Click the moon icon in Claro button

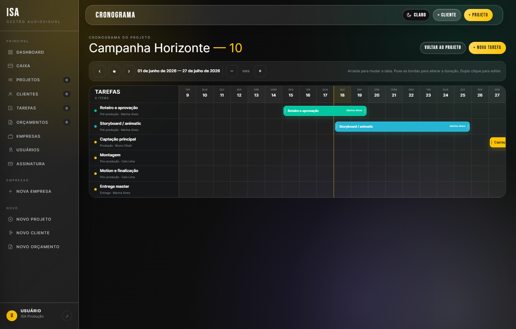point(409,15)
